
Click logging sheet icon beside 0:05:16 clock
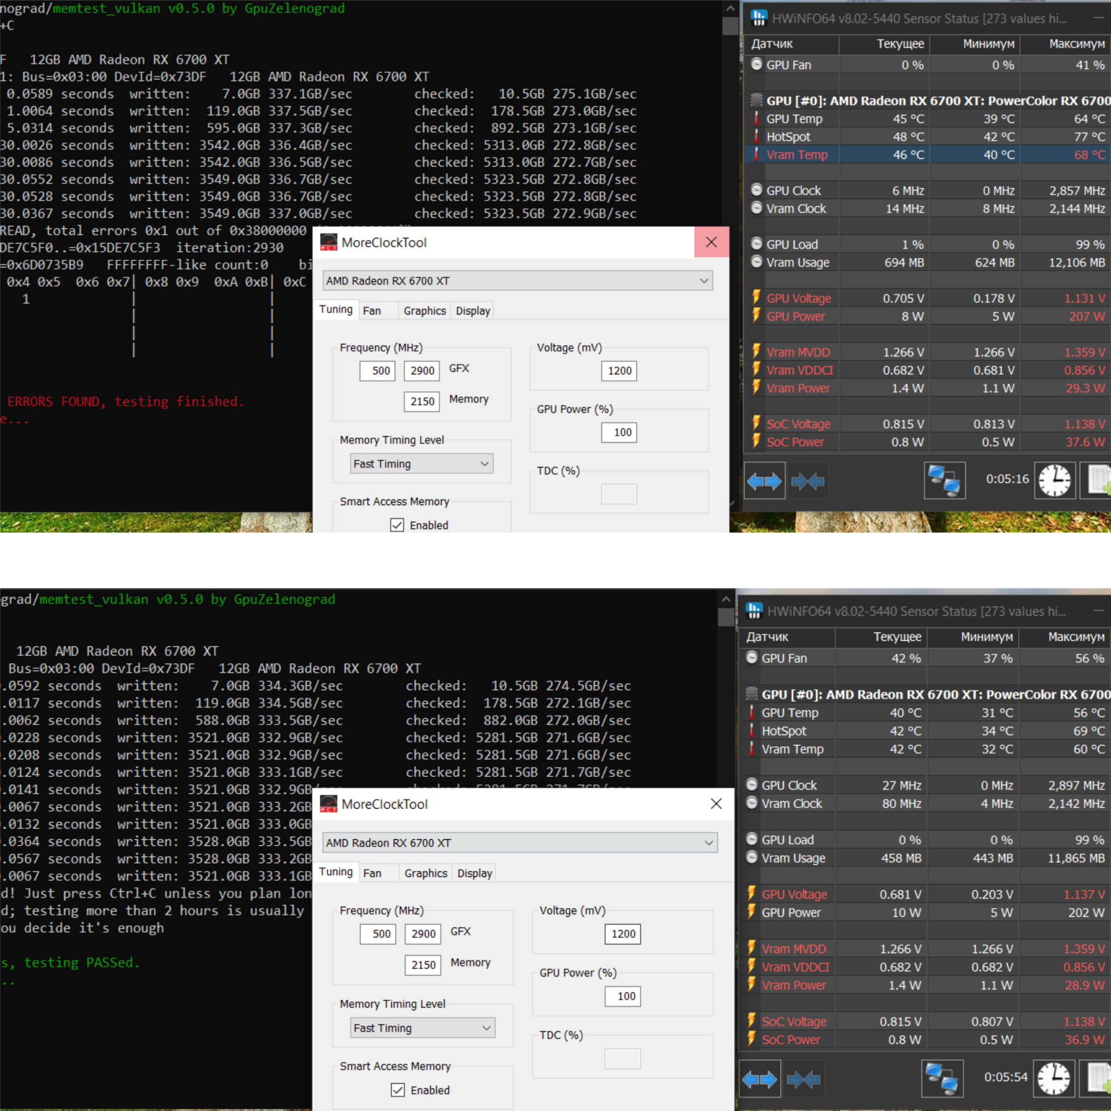(1099, 480)
